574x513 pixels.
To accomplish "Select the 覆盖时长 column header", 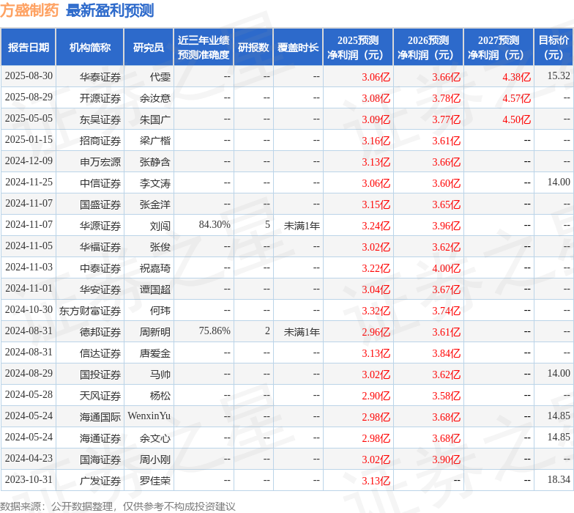I will (x=298, y=47).
